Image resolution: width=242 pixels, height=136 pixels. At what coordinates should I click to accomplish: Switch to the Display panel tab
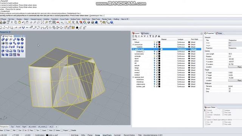pyautogui.click(x=145, y=33)
